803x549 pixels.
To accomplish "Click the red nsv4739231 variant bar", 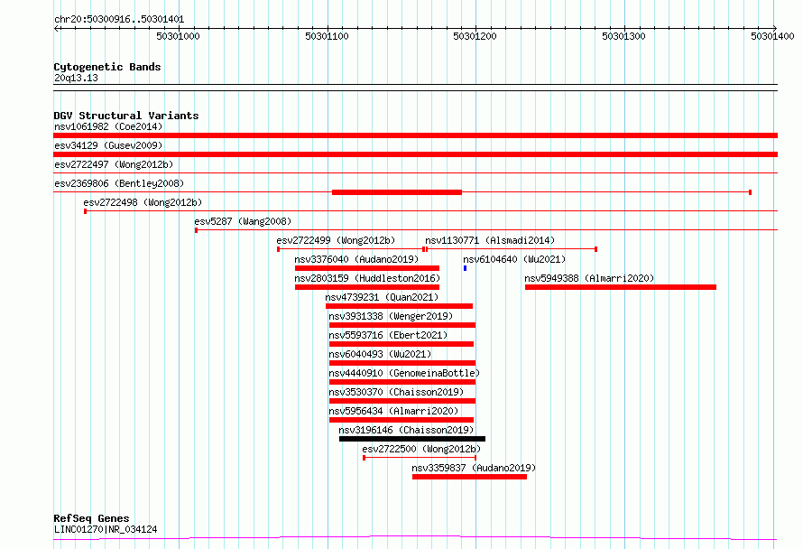I will click(x=399, y=306).
